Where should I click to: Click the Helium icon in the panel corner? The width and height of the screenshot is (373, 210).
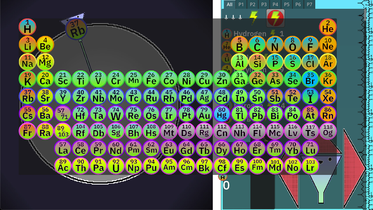pyautogui.click(x=328, y=27)
